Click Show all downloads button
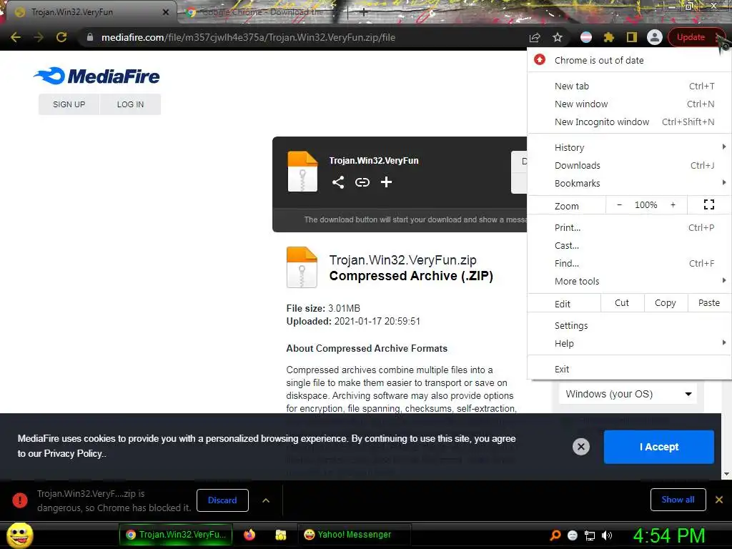 678,500
